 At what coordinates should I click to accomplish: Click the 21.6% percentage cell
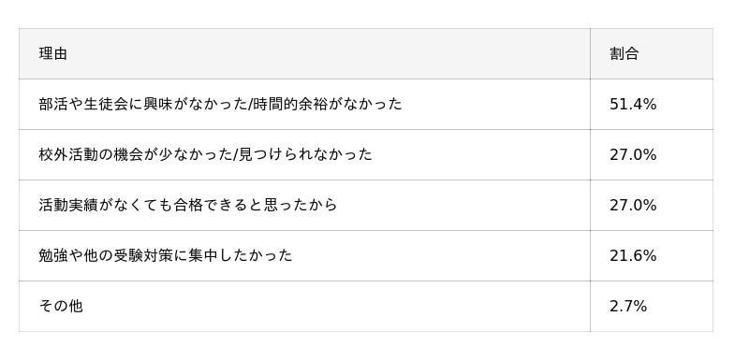click(652, 256)
